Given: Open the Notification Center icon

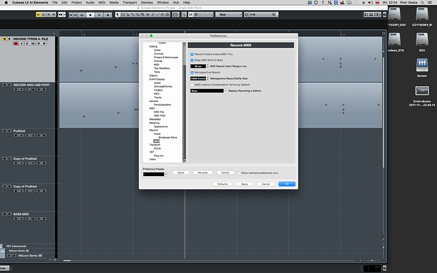Looking at the screenshot, I should (430, 3).
